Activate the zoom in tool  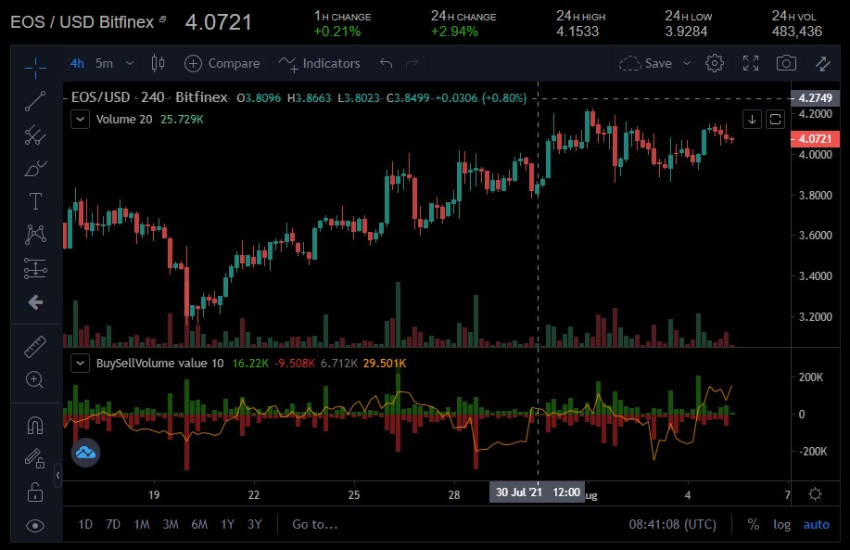pyautogui.click(x=35, y=379)
